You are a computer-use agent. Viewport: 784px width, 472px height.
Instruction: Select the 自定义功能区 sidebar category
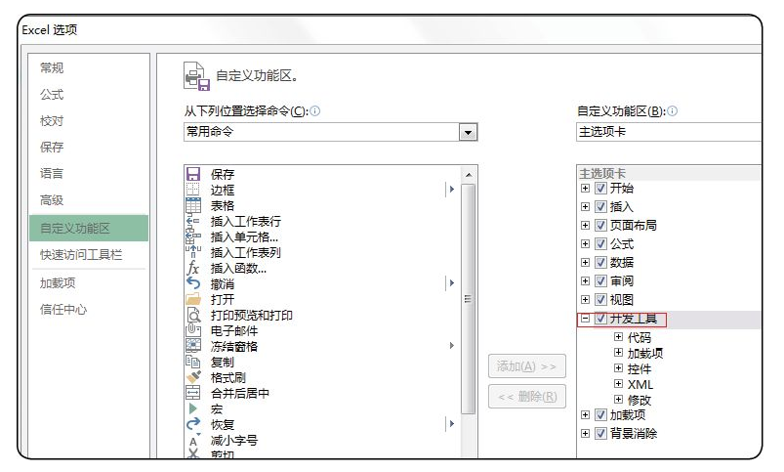pos(89,229)
